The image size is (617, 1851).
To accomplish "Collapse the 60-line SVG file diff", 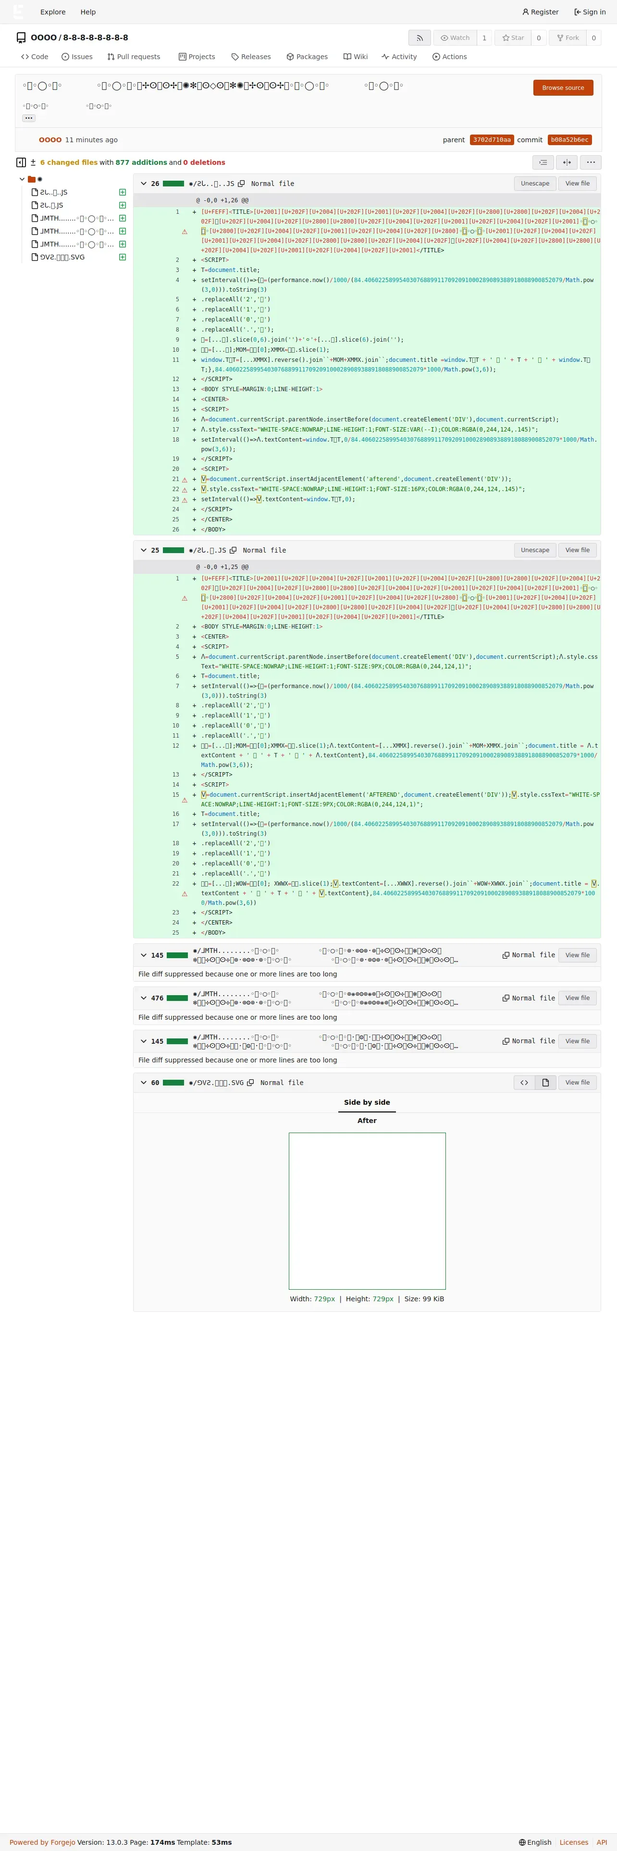I will 144,1083.
